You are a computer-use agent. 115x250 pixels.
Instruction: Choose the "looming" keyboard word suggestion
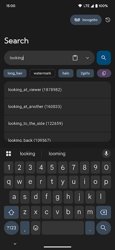pyautogui.click(x=57, y=154)
